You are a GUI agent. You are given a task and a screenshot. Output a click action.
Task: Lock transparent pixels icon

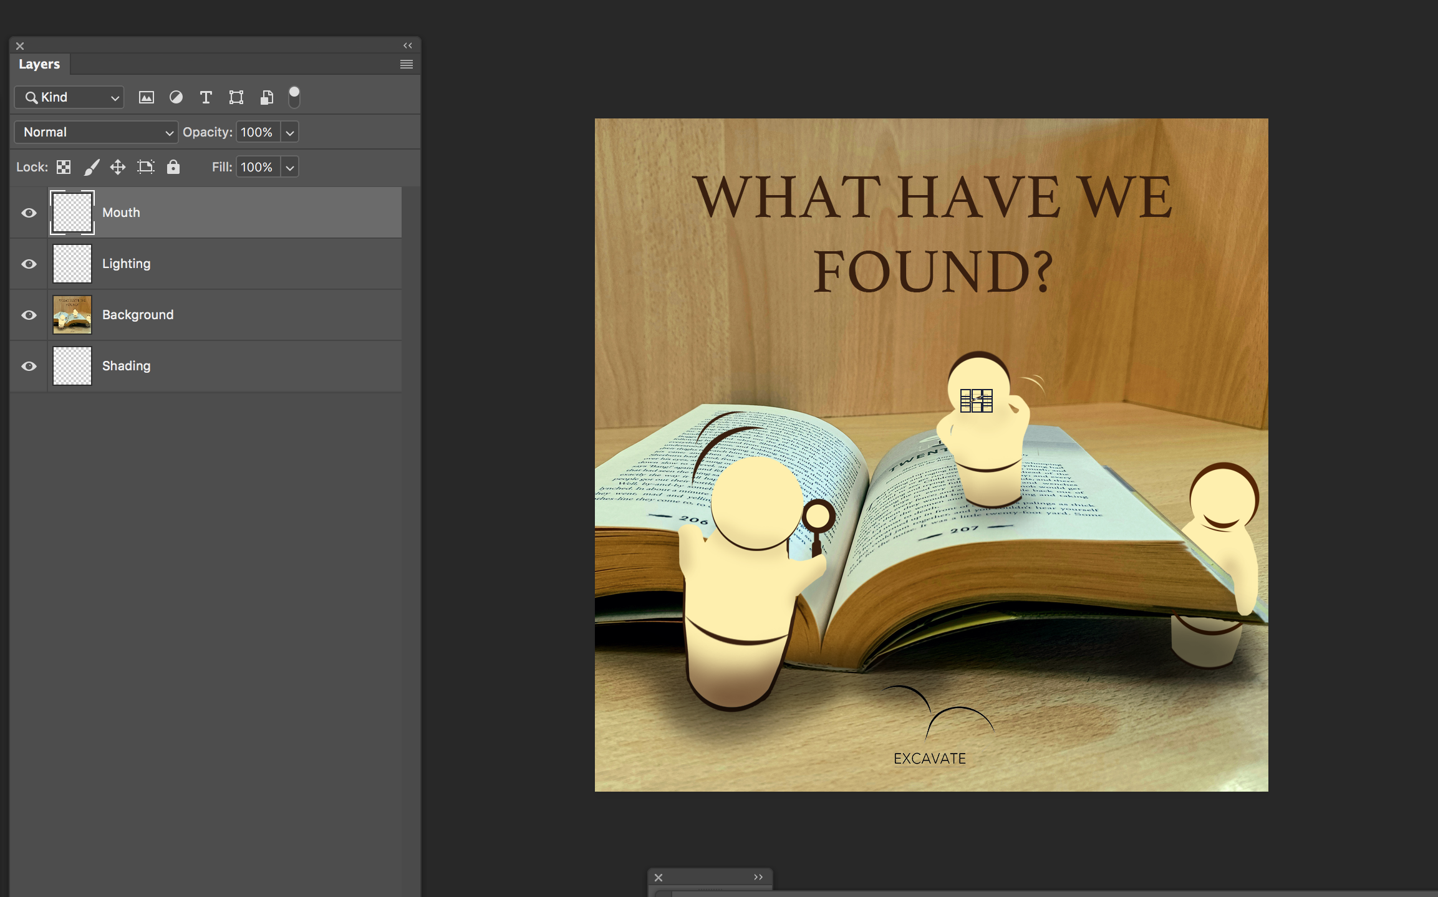pyautogui.click(x=64, y=167)
